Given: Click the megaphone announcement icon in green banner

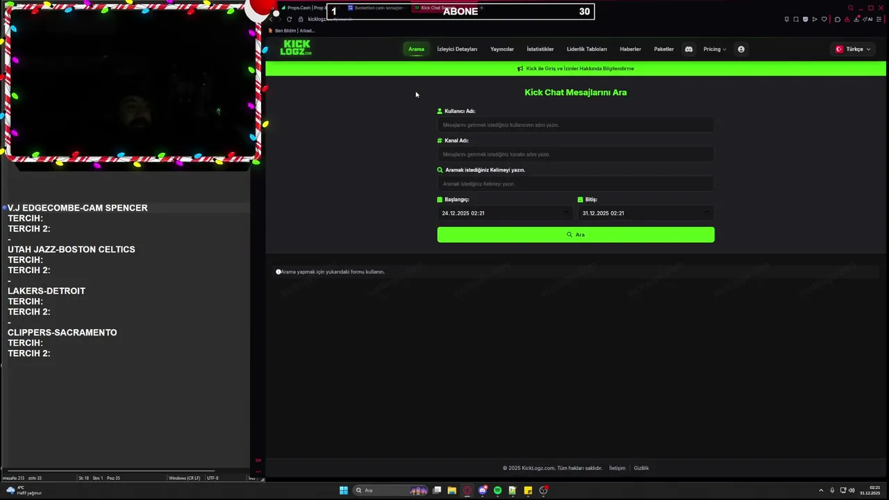Looking at the screenshot, I should (x=521, y=69).
